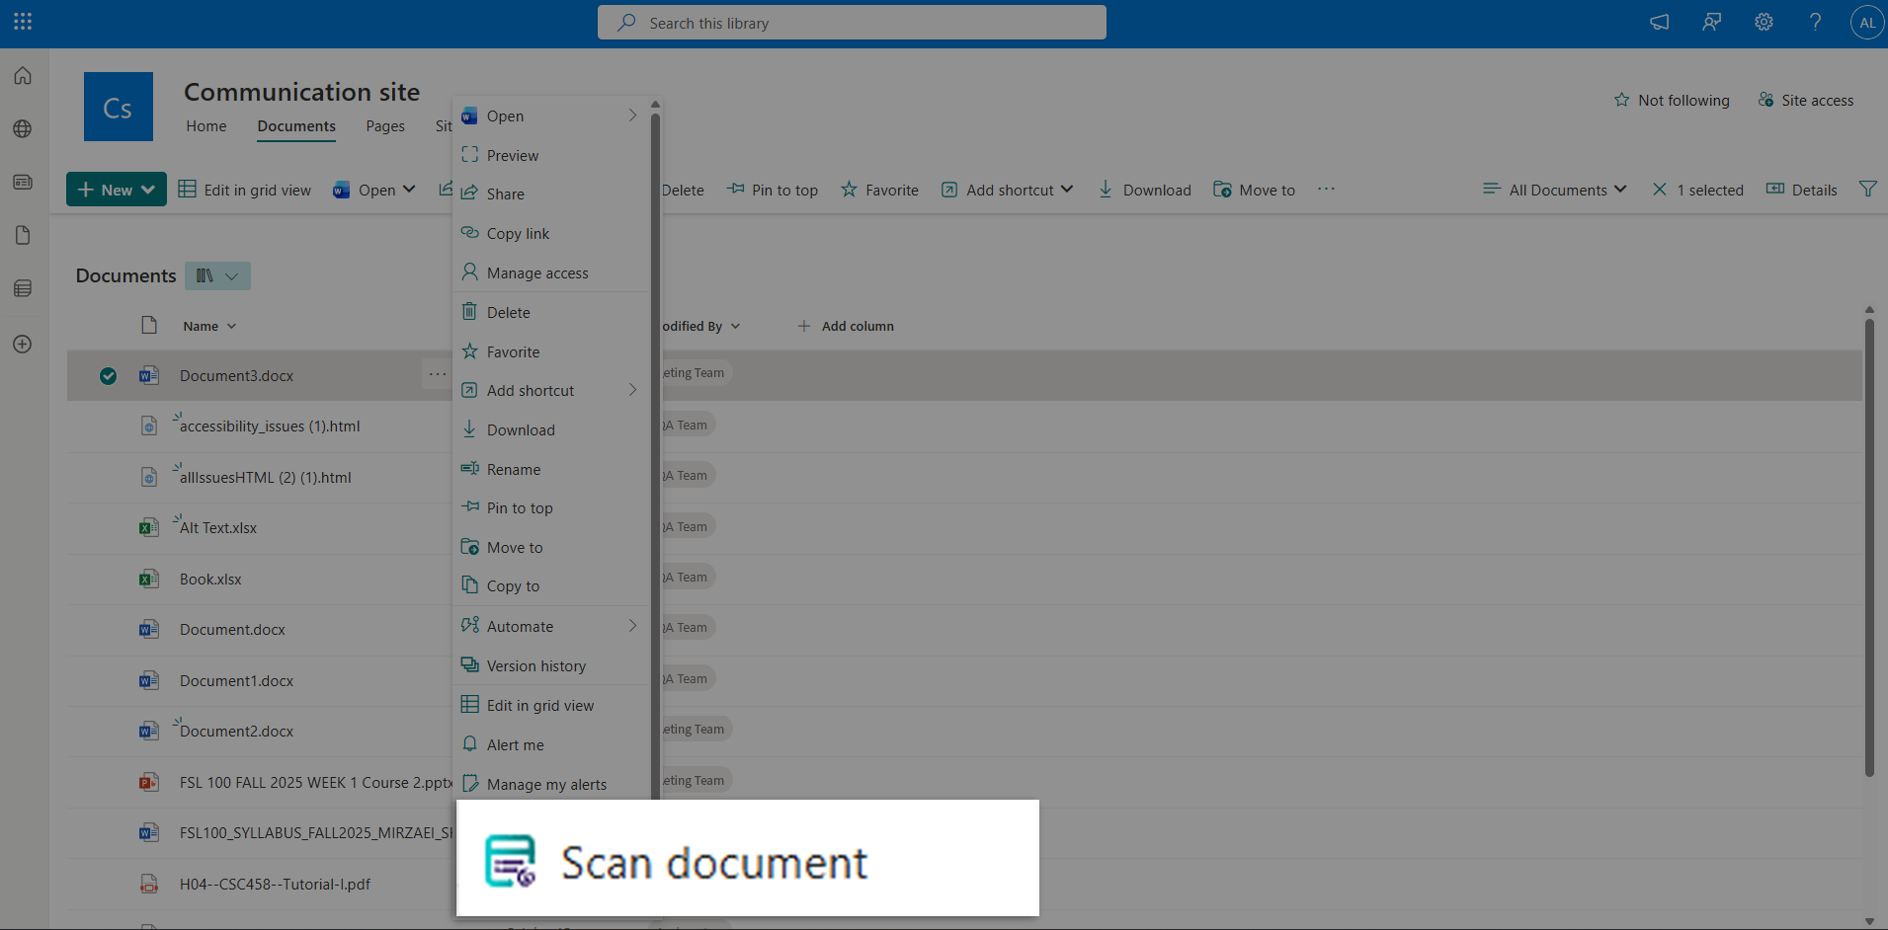The image size is (1888, 930).
Task: Open the My Sites globe icon in sidebar
Action: (22, 128)
